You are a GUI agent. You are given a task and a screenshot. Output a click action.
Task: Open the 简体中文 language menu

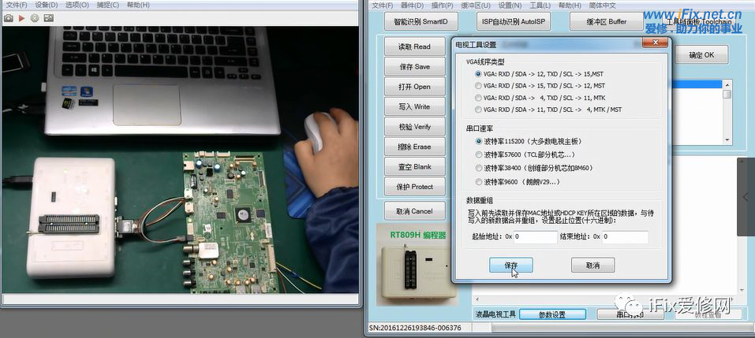(x=600, y=5)
